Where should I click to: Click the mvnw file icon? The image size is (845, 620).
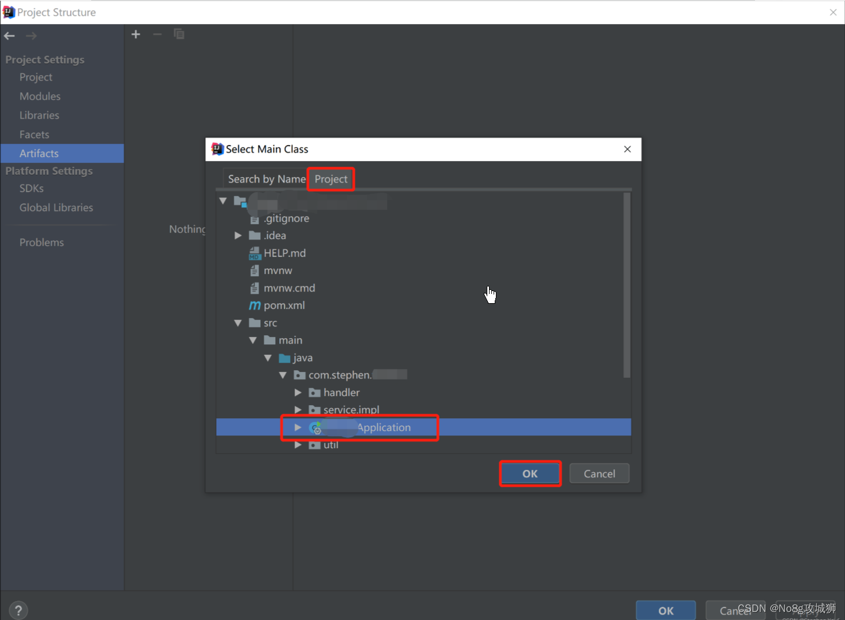point(255,270)
